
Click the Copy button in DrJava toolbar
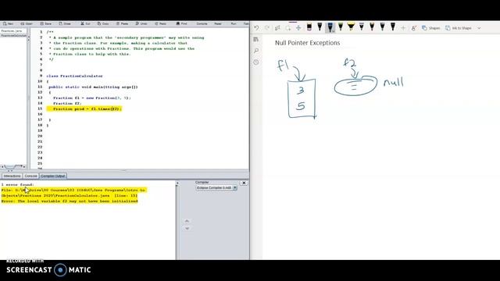(103, 23)
